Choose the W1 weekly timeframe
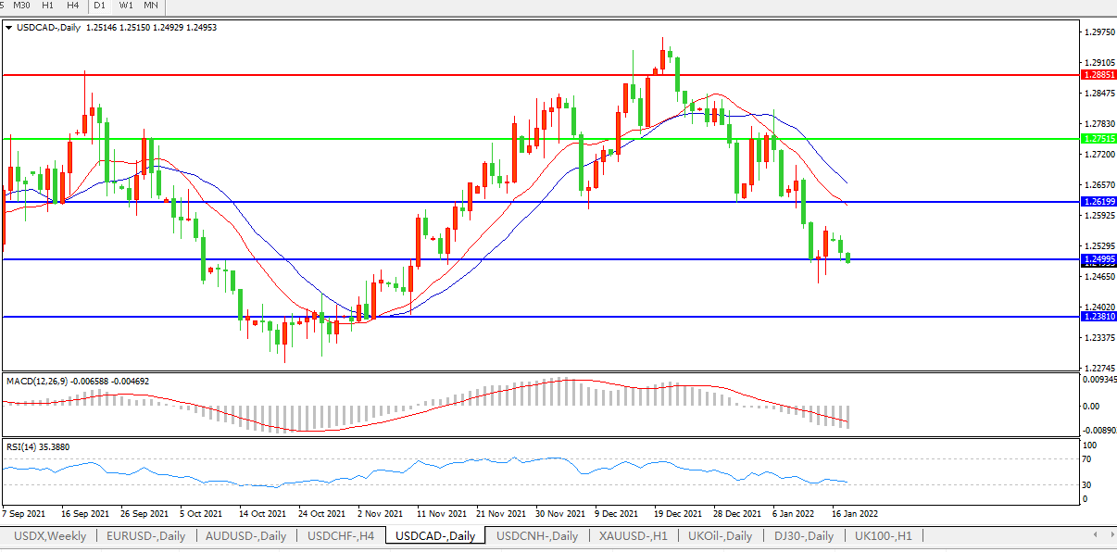The height and width of the screenshot is (552, 1117). point(126,6)
